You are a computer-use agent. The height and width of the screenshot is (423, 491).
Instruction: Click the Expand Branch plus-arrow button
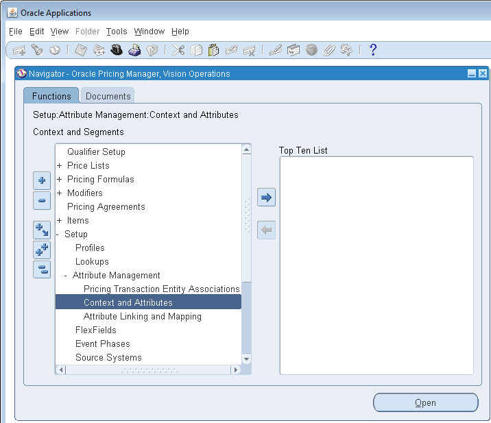[42, 230]
